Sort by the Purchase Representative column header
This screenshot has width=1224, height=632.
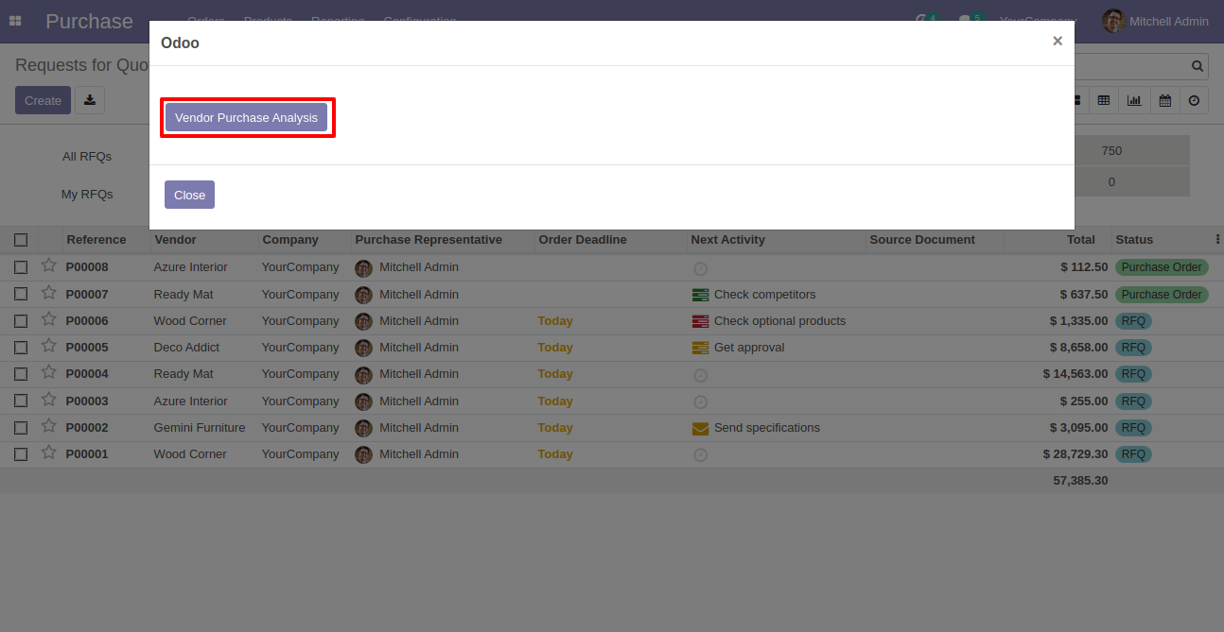coord(428,239)
